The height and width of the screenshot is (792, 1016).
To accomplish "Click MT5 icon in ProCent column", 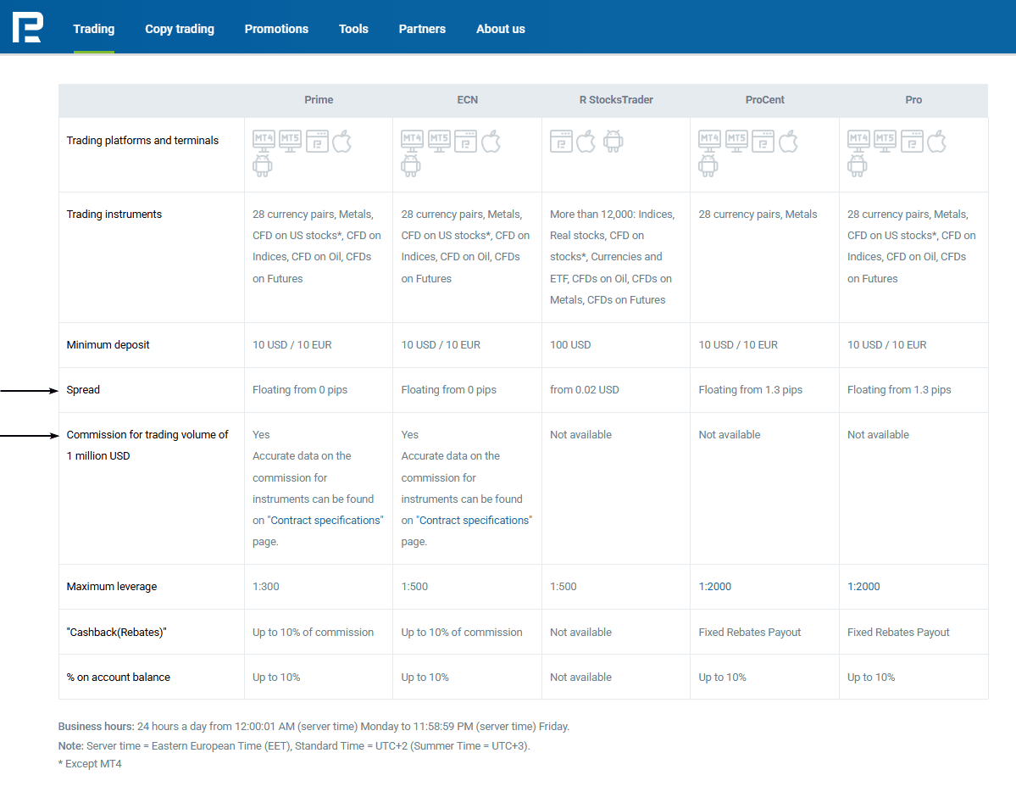I will [x=736, y=141].
